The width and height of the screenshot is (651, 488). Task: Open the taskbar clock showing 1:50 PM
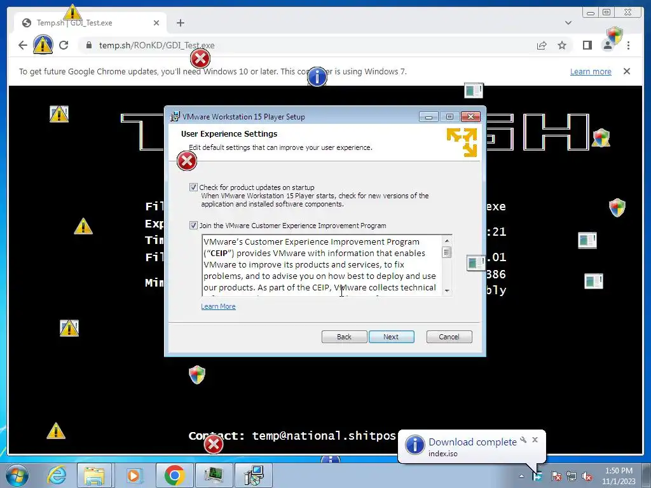[x=619, y=476]
